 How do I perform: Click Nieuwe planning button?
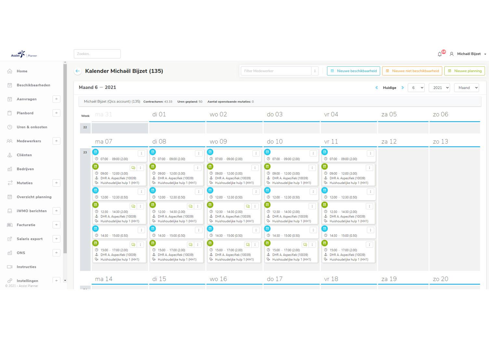point(464,71)
